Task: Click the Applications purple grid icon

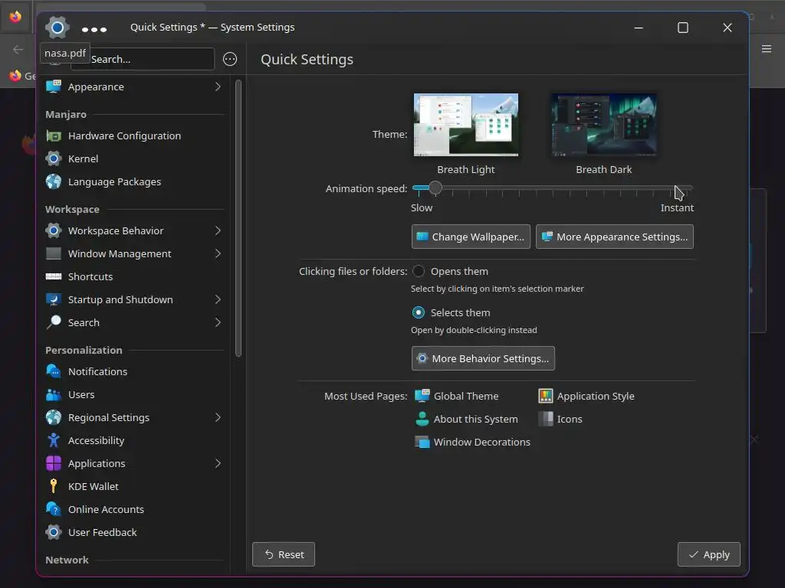Action: click(54, 463)
